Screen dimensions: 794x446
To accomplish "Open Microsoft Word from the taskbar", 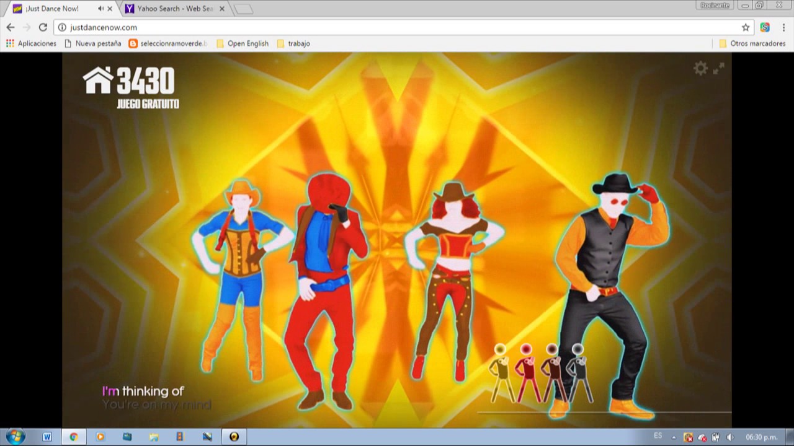I will (47, 437).
